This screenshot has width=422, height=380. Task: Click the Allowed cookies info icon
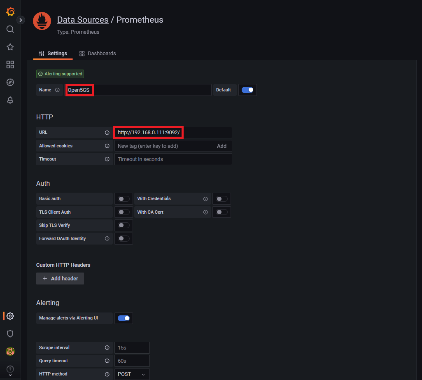(107, 146)
